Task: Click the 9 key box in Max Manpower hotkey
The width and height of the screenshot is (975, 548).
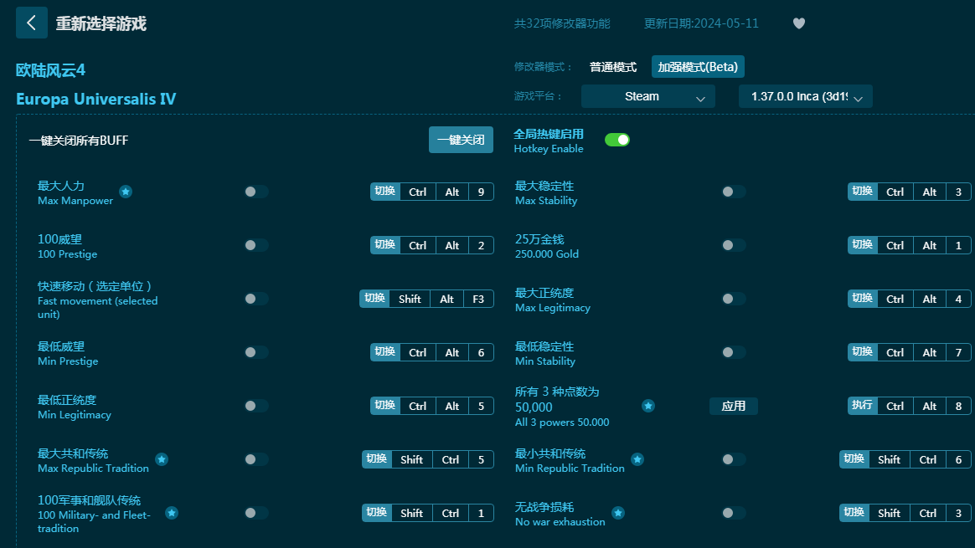Action: click(x=481, y=192)
